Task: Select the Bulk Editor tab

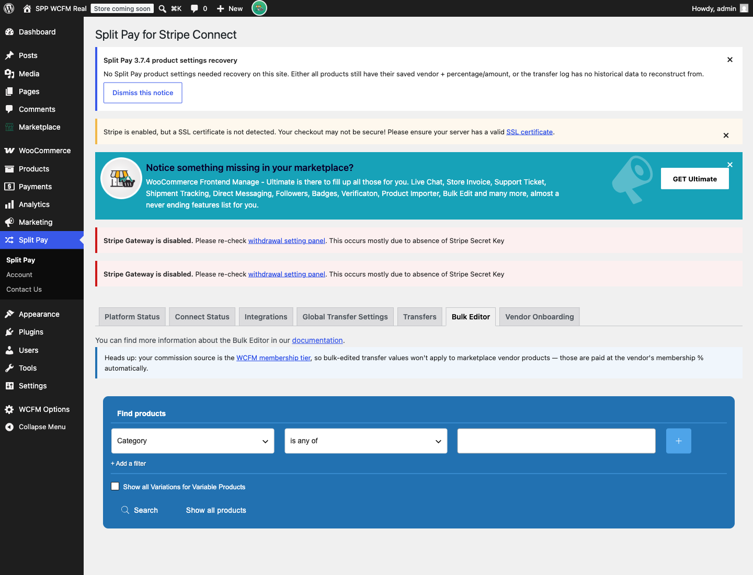Action: [471, 317]
